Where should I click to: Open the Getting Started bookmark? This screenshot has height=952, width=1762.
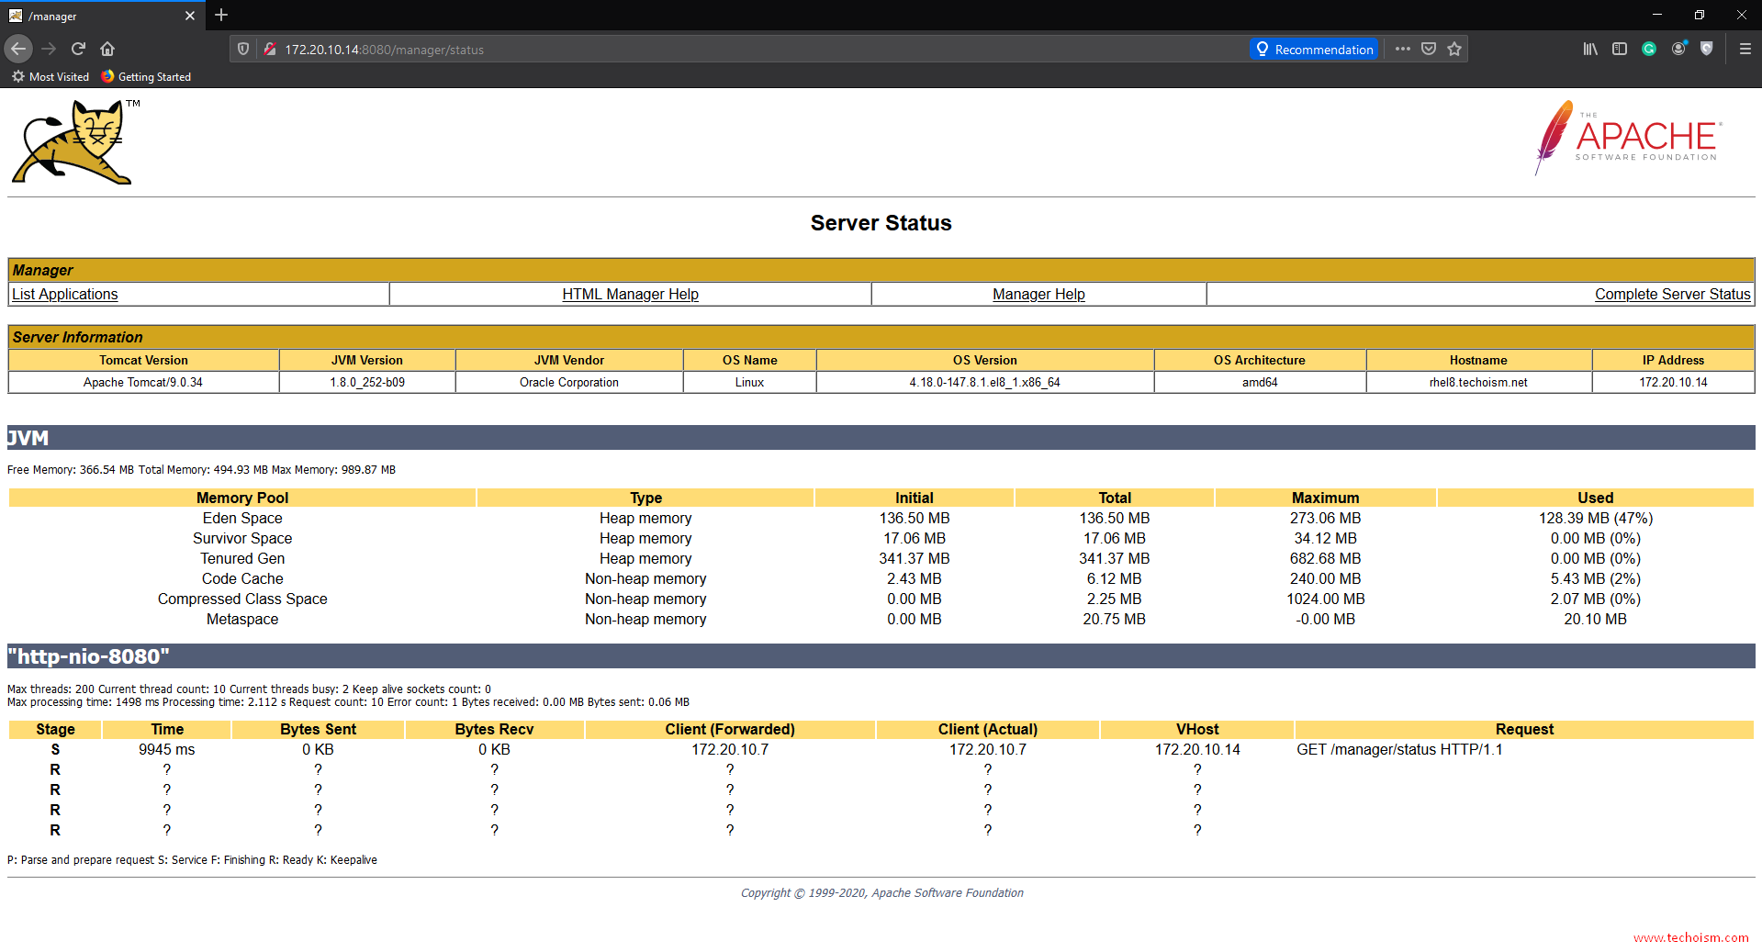[x=146, y=77]
